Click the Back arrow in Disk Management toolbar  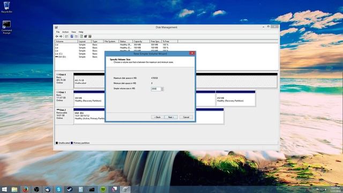tap(57, 36)
